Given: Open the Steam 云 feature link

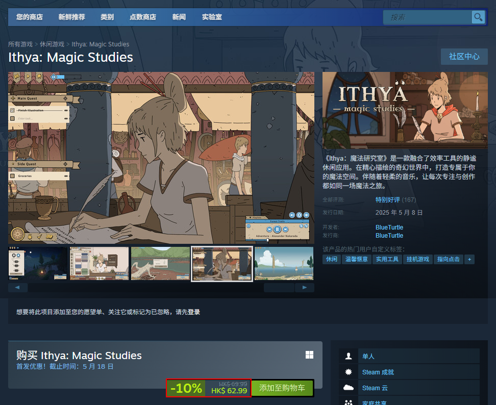Looking at the screenshot, I should [375, 388].
